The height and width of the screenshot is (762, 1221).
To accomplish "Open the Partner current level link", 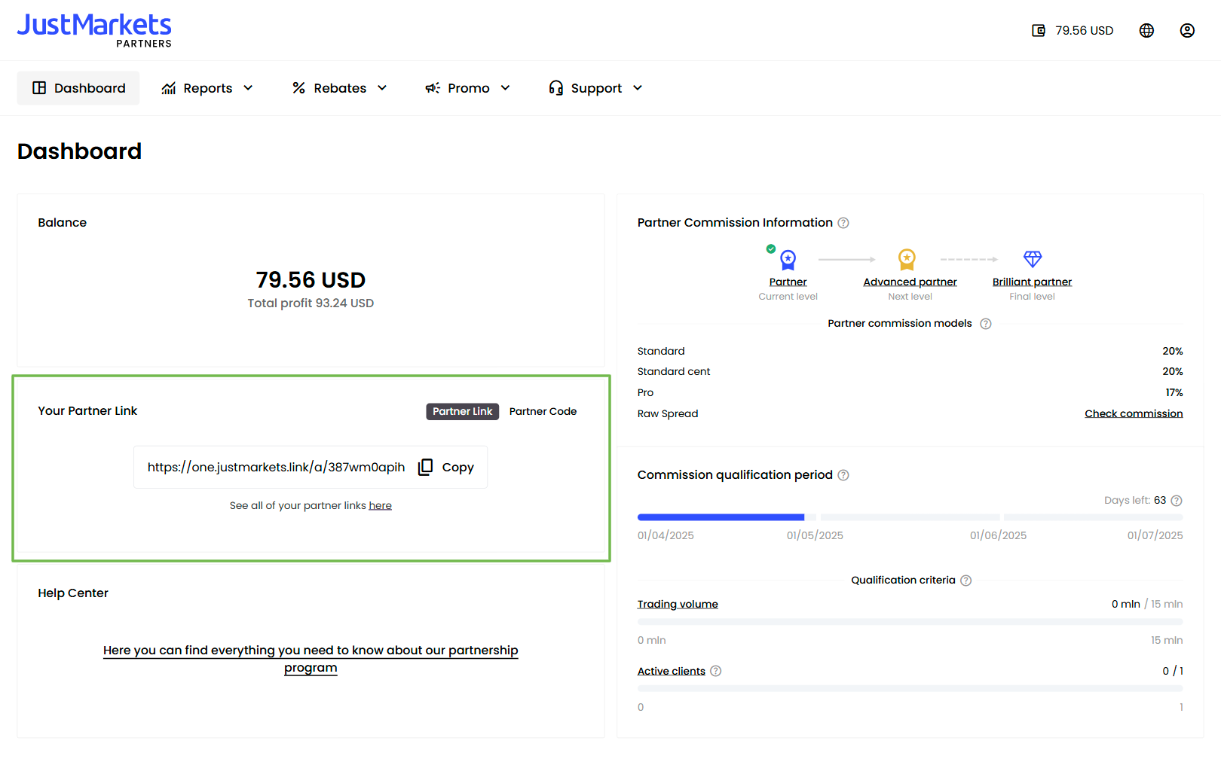I will [x=788, y=282].
